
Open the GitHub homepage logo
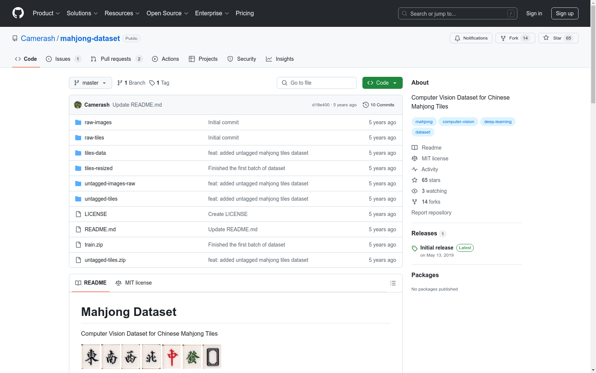[x=18, y=13]
